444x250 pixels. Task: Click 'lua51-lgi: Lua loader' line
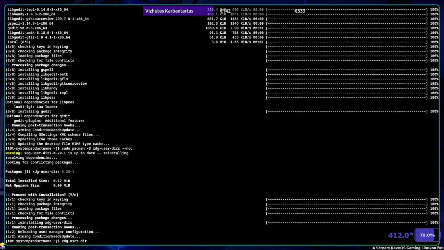click(x=36, y=107)
